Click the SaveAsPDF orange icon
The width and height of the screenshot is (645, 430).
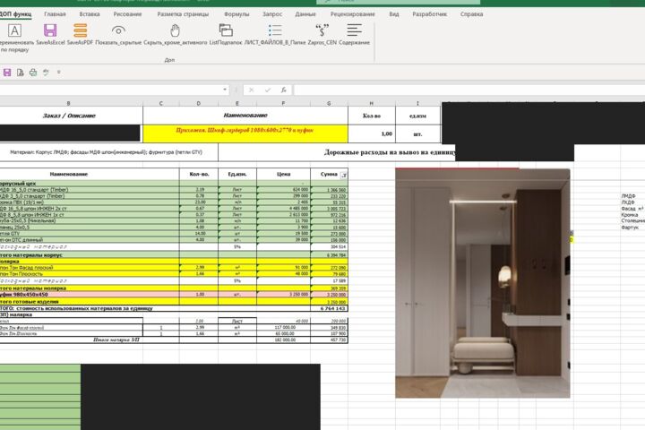point(81,30)
